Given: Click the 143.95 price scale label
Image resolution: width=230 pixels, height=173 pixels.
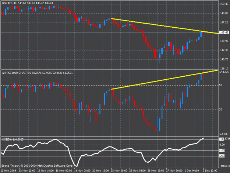Looking at the screenshot, I should click(x=224, y=41).
